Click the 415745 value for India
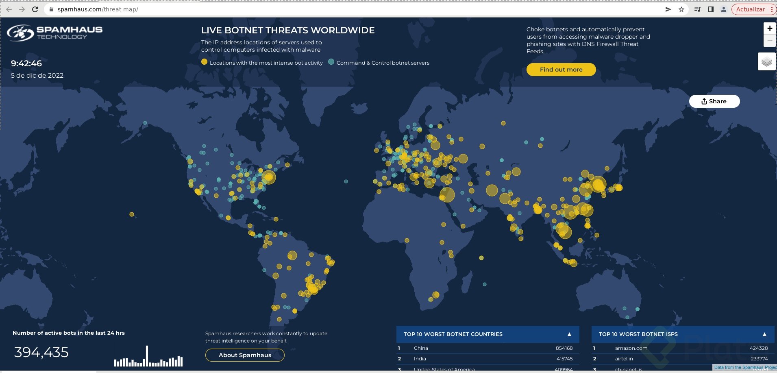 pyautogui.click(x=564, y=359)
